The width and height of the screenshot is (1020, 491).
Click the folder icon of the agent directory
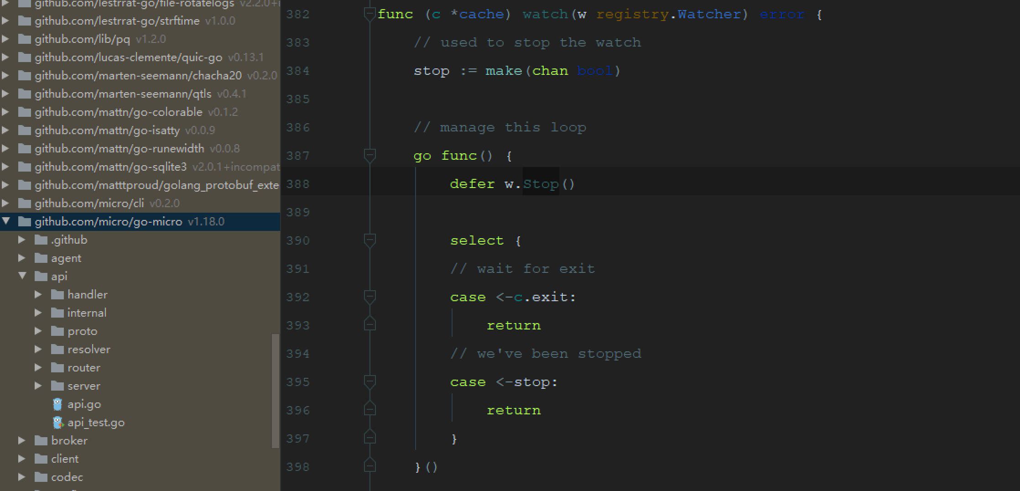tap(41, 258)
